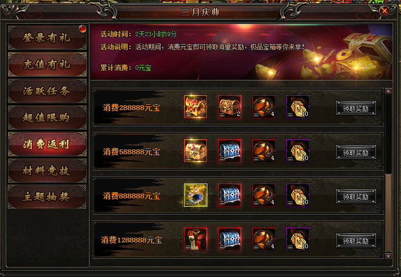The height and width of the screenshot is (277, 401).
Task: Open the 活跃任务 tab
Action: [47, 91]
